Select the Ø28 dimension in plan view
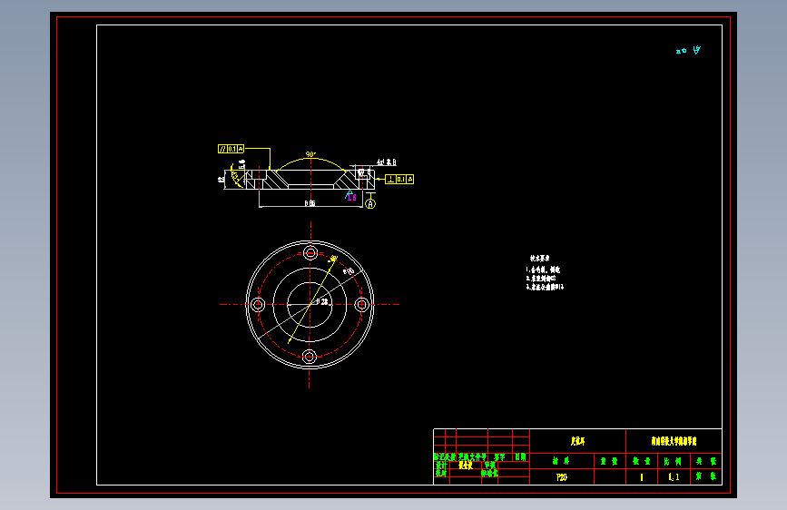This screenshot has height=510, width=787. [x=322, y=301]
